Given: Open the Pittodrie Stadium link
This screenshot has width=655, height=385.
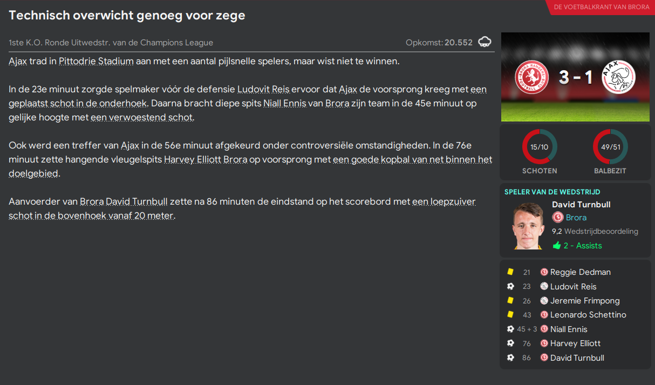Looking at the screenshot, I should [96, 61].
